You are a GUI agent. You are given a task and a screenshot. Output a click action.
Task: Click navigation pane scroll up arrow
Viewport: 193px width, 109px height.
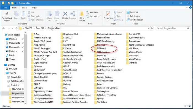tap(25, 33)
